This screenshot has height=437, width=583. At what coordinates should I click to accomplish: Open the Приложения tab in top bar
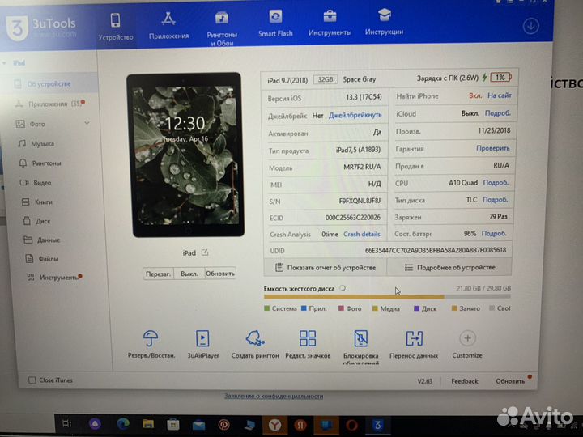point(168,26)
